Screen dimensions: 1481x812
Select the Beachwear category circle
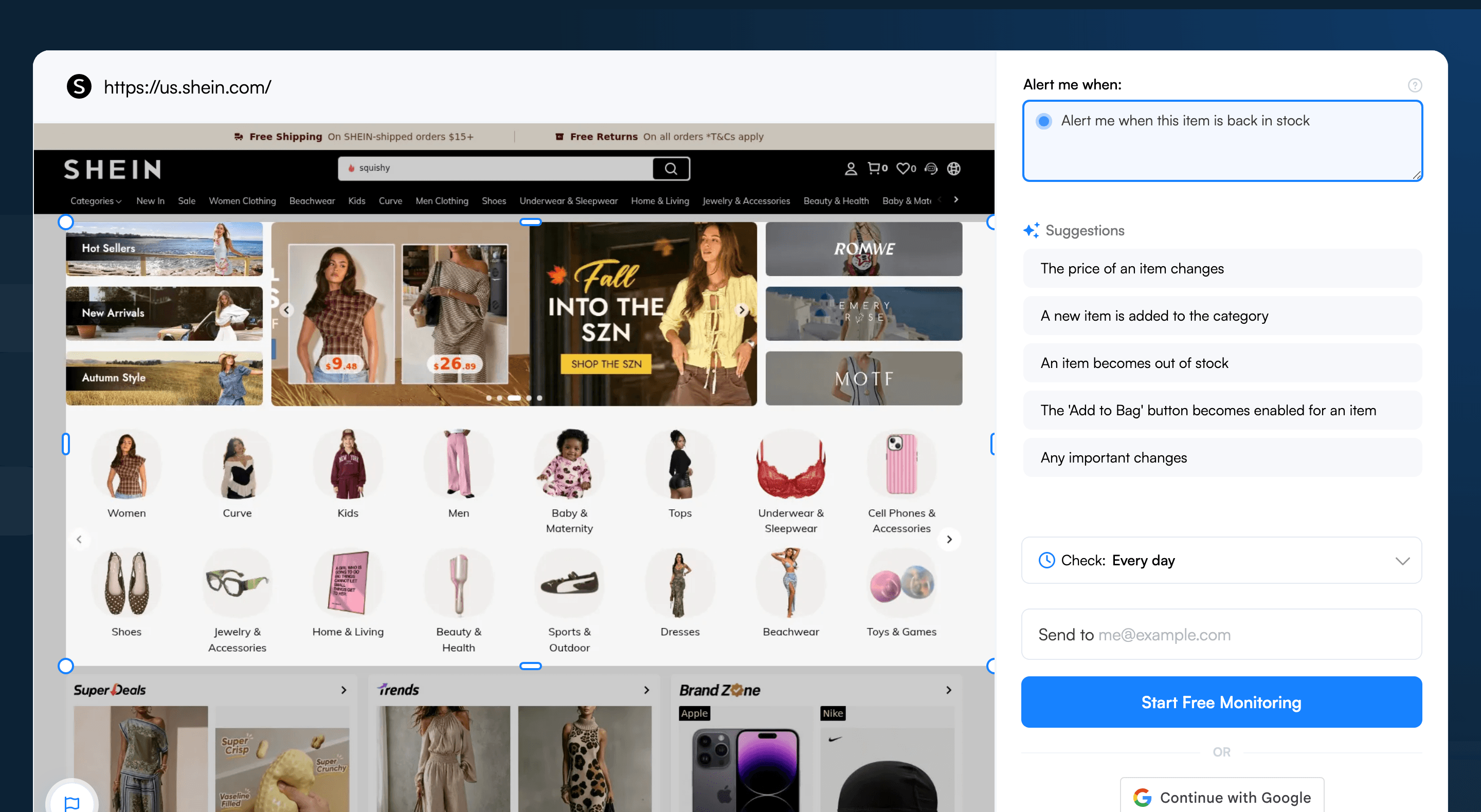pos(791,583)
